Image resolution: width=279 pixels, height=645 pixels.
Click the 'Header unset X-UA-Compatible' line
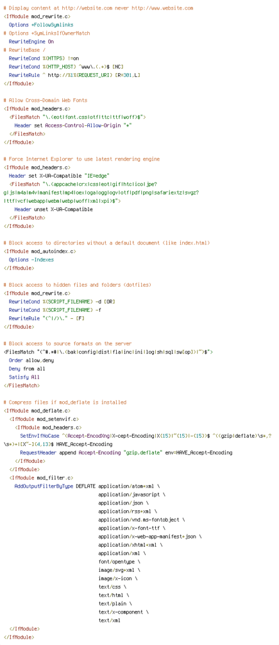53,209
